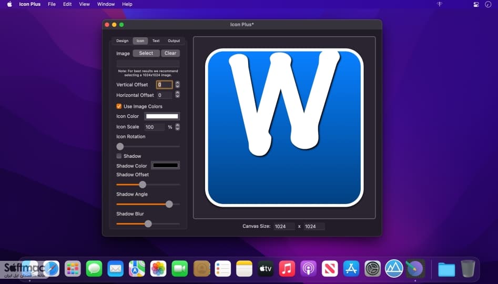Open Launchpad in the Dock

coord(73,269)
